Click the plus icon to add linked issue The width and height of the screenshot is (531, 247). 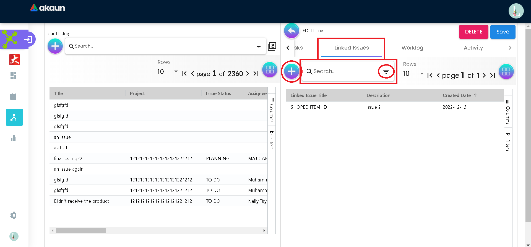pyautogui.click(x=291, y=72)
